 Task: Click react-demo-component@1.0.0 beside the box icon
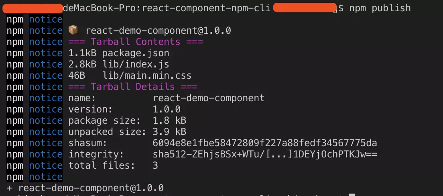tap(158, 31)
